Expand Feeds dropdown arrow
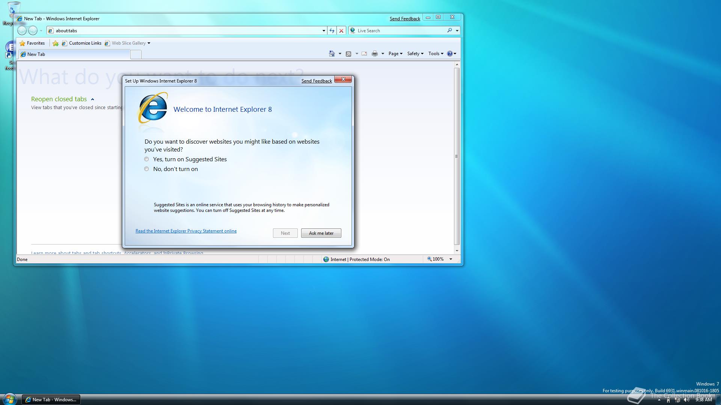 click(356, 54)
